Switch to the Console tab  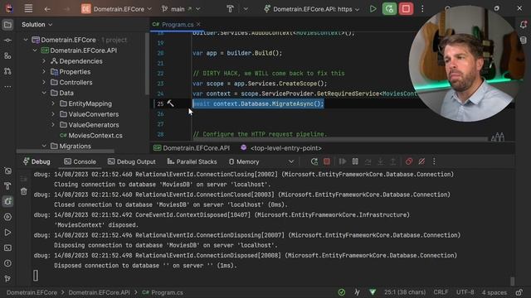pyautogui.click(x=80, y=161)
